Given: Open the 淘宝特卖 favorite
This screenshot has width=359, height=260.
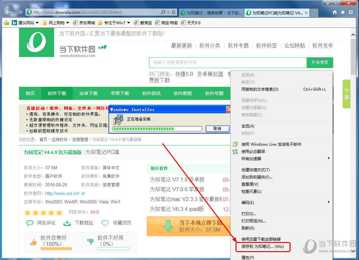Looking at the screenshot, I should [166, 23].
